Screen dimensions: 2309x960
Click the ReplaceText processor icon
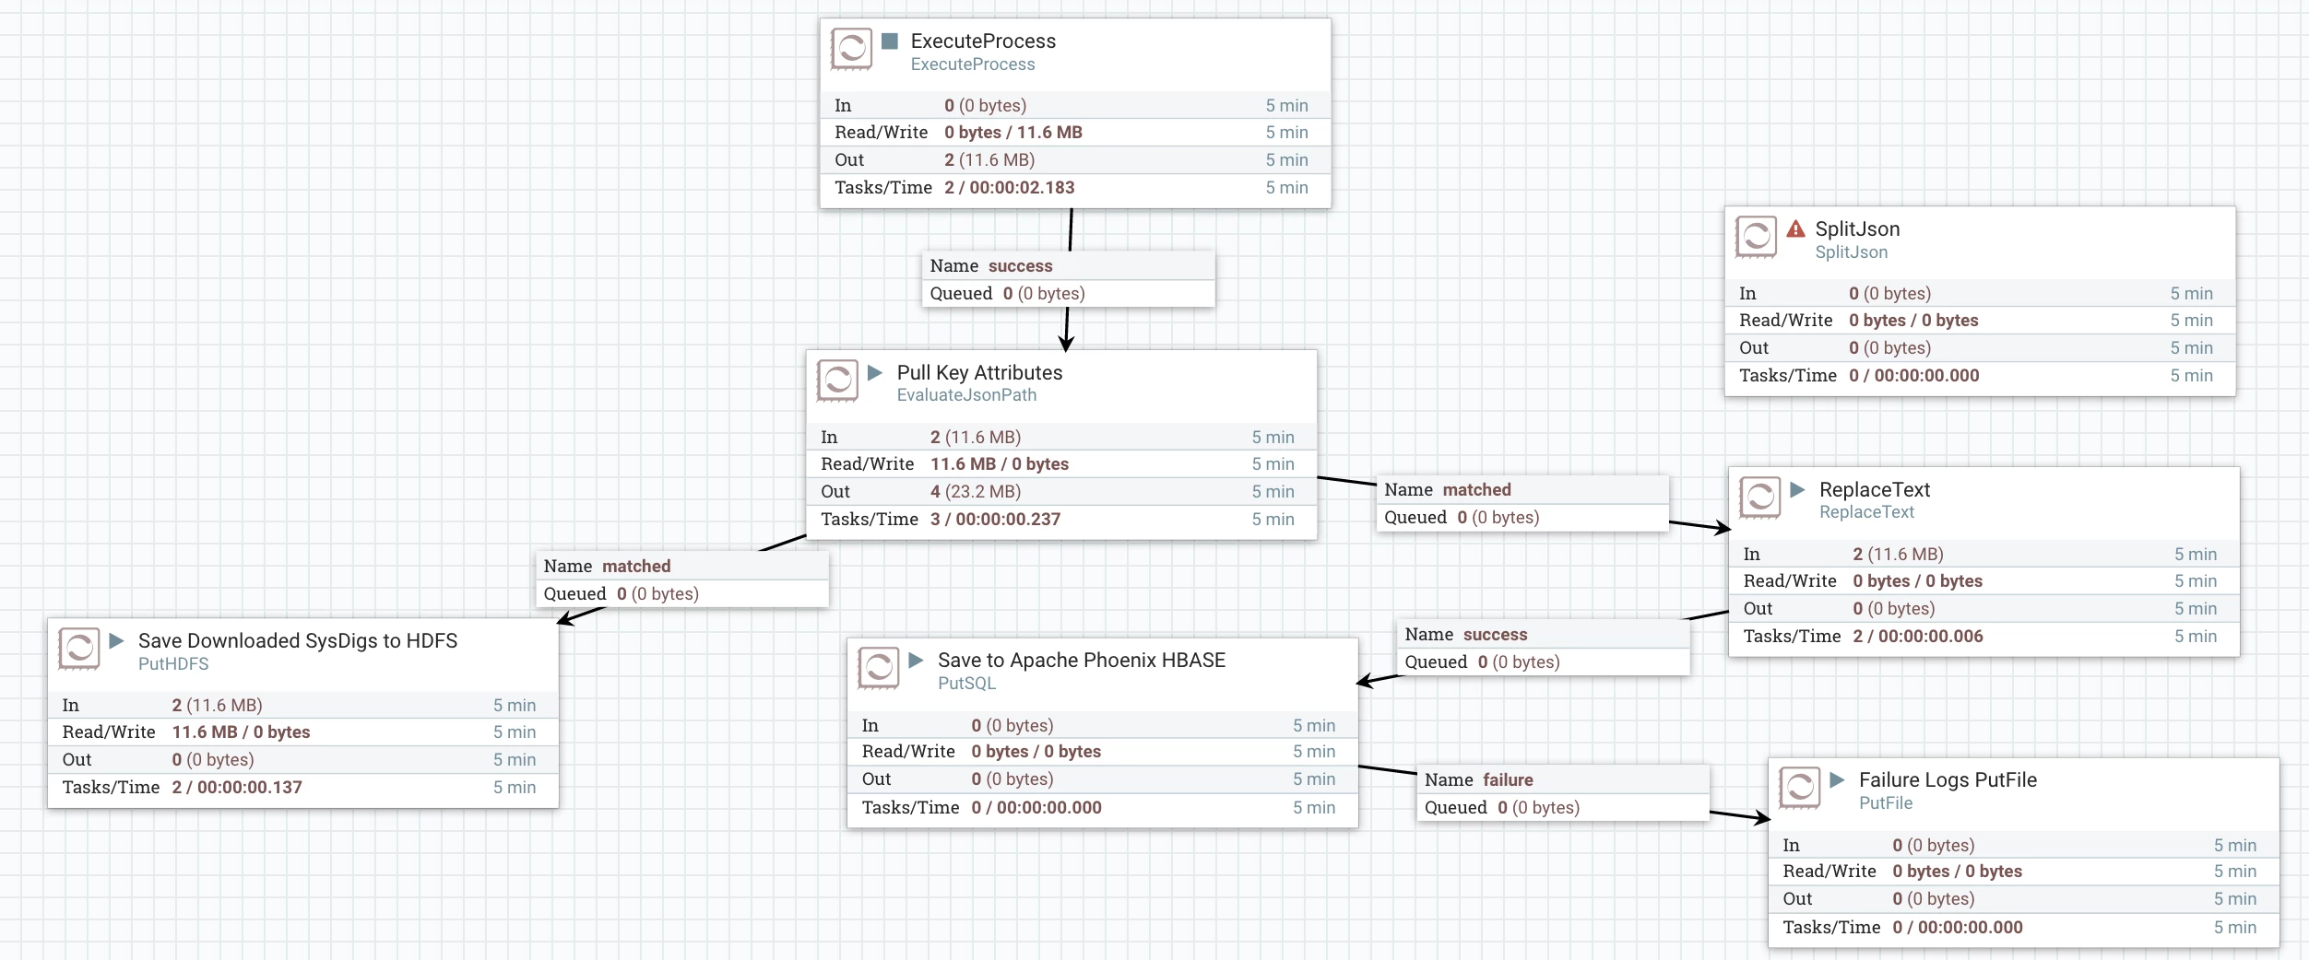click(x=1759, y=498)
